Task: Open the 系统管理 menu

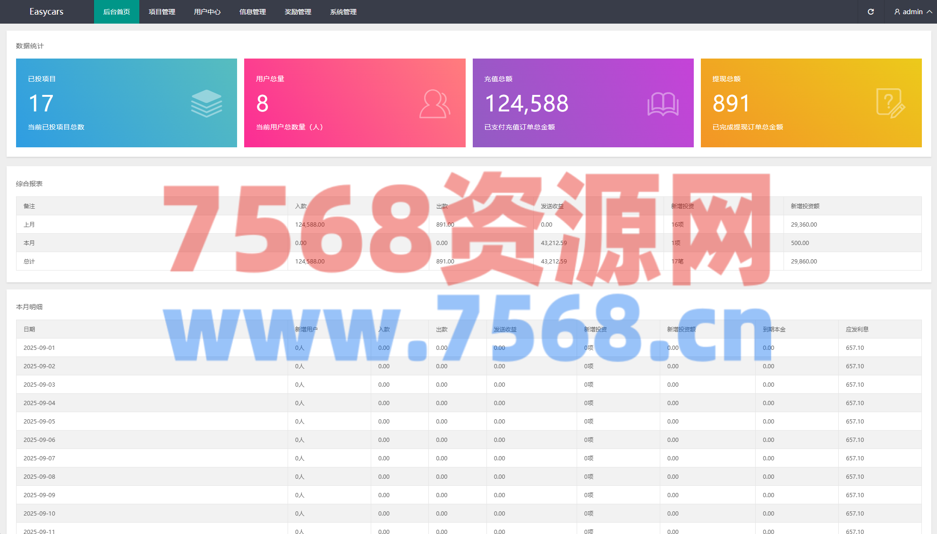Action: pyautogui.click(x=343, y=12)
